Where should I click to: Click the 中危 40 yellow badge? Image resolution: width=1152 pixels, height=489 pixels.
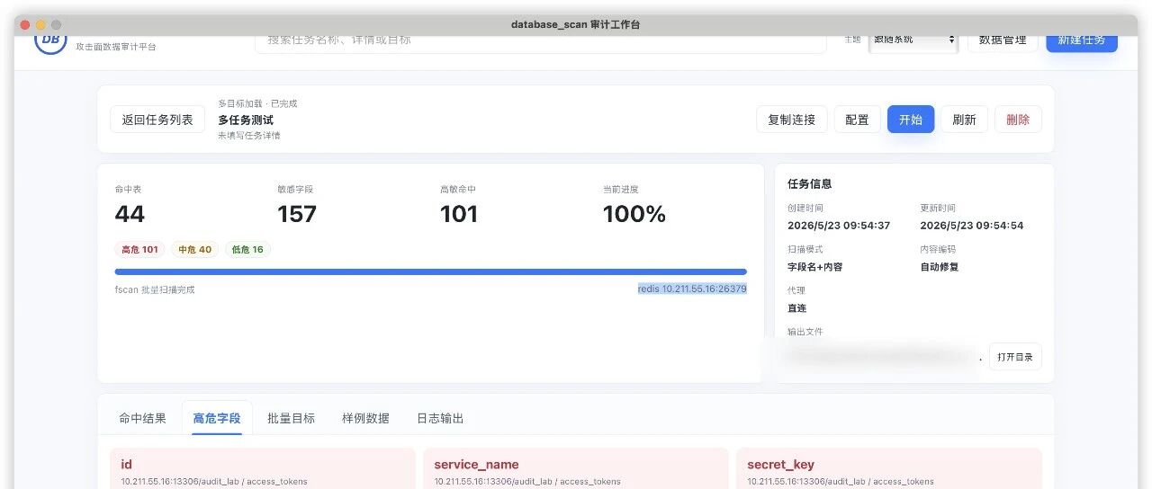pos(195,250)
